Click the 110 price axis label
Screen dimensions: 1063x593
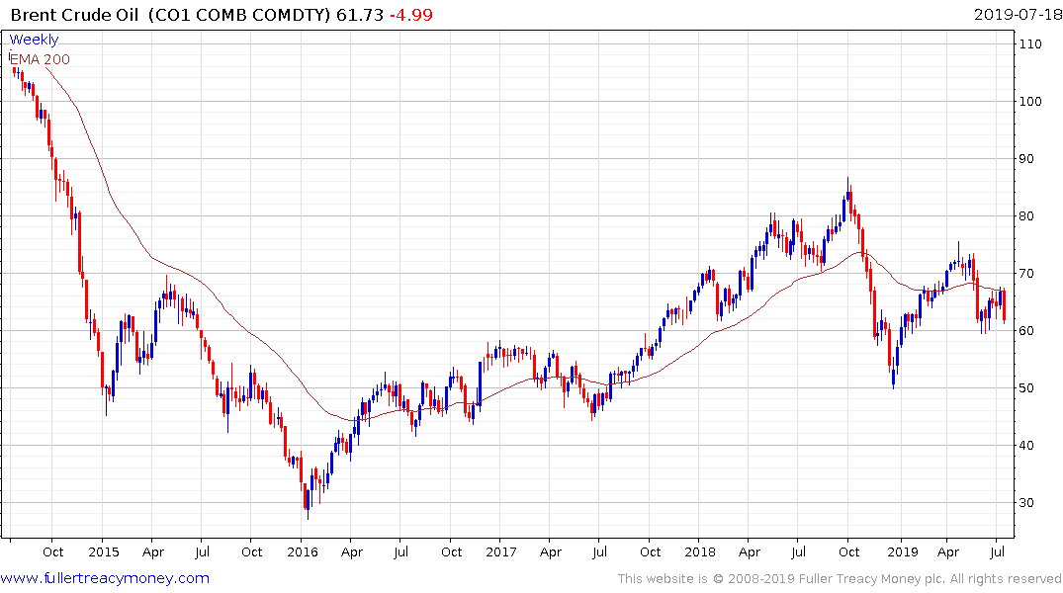click(1029, 44)
